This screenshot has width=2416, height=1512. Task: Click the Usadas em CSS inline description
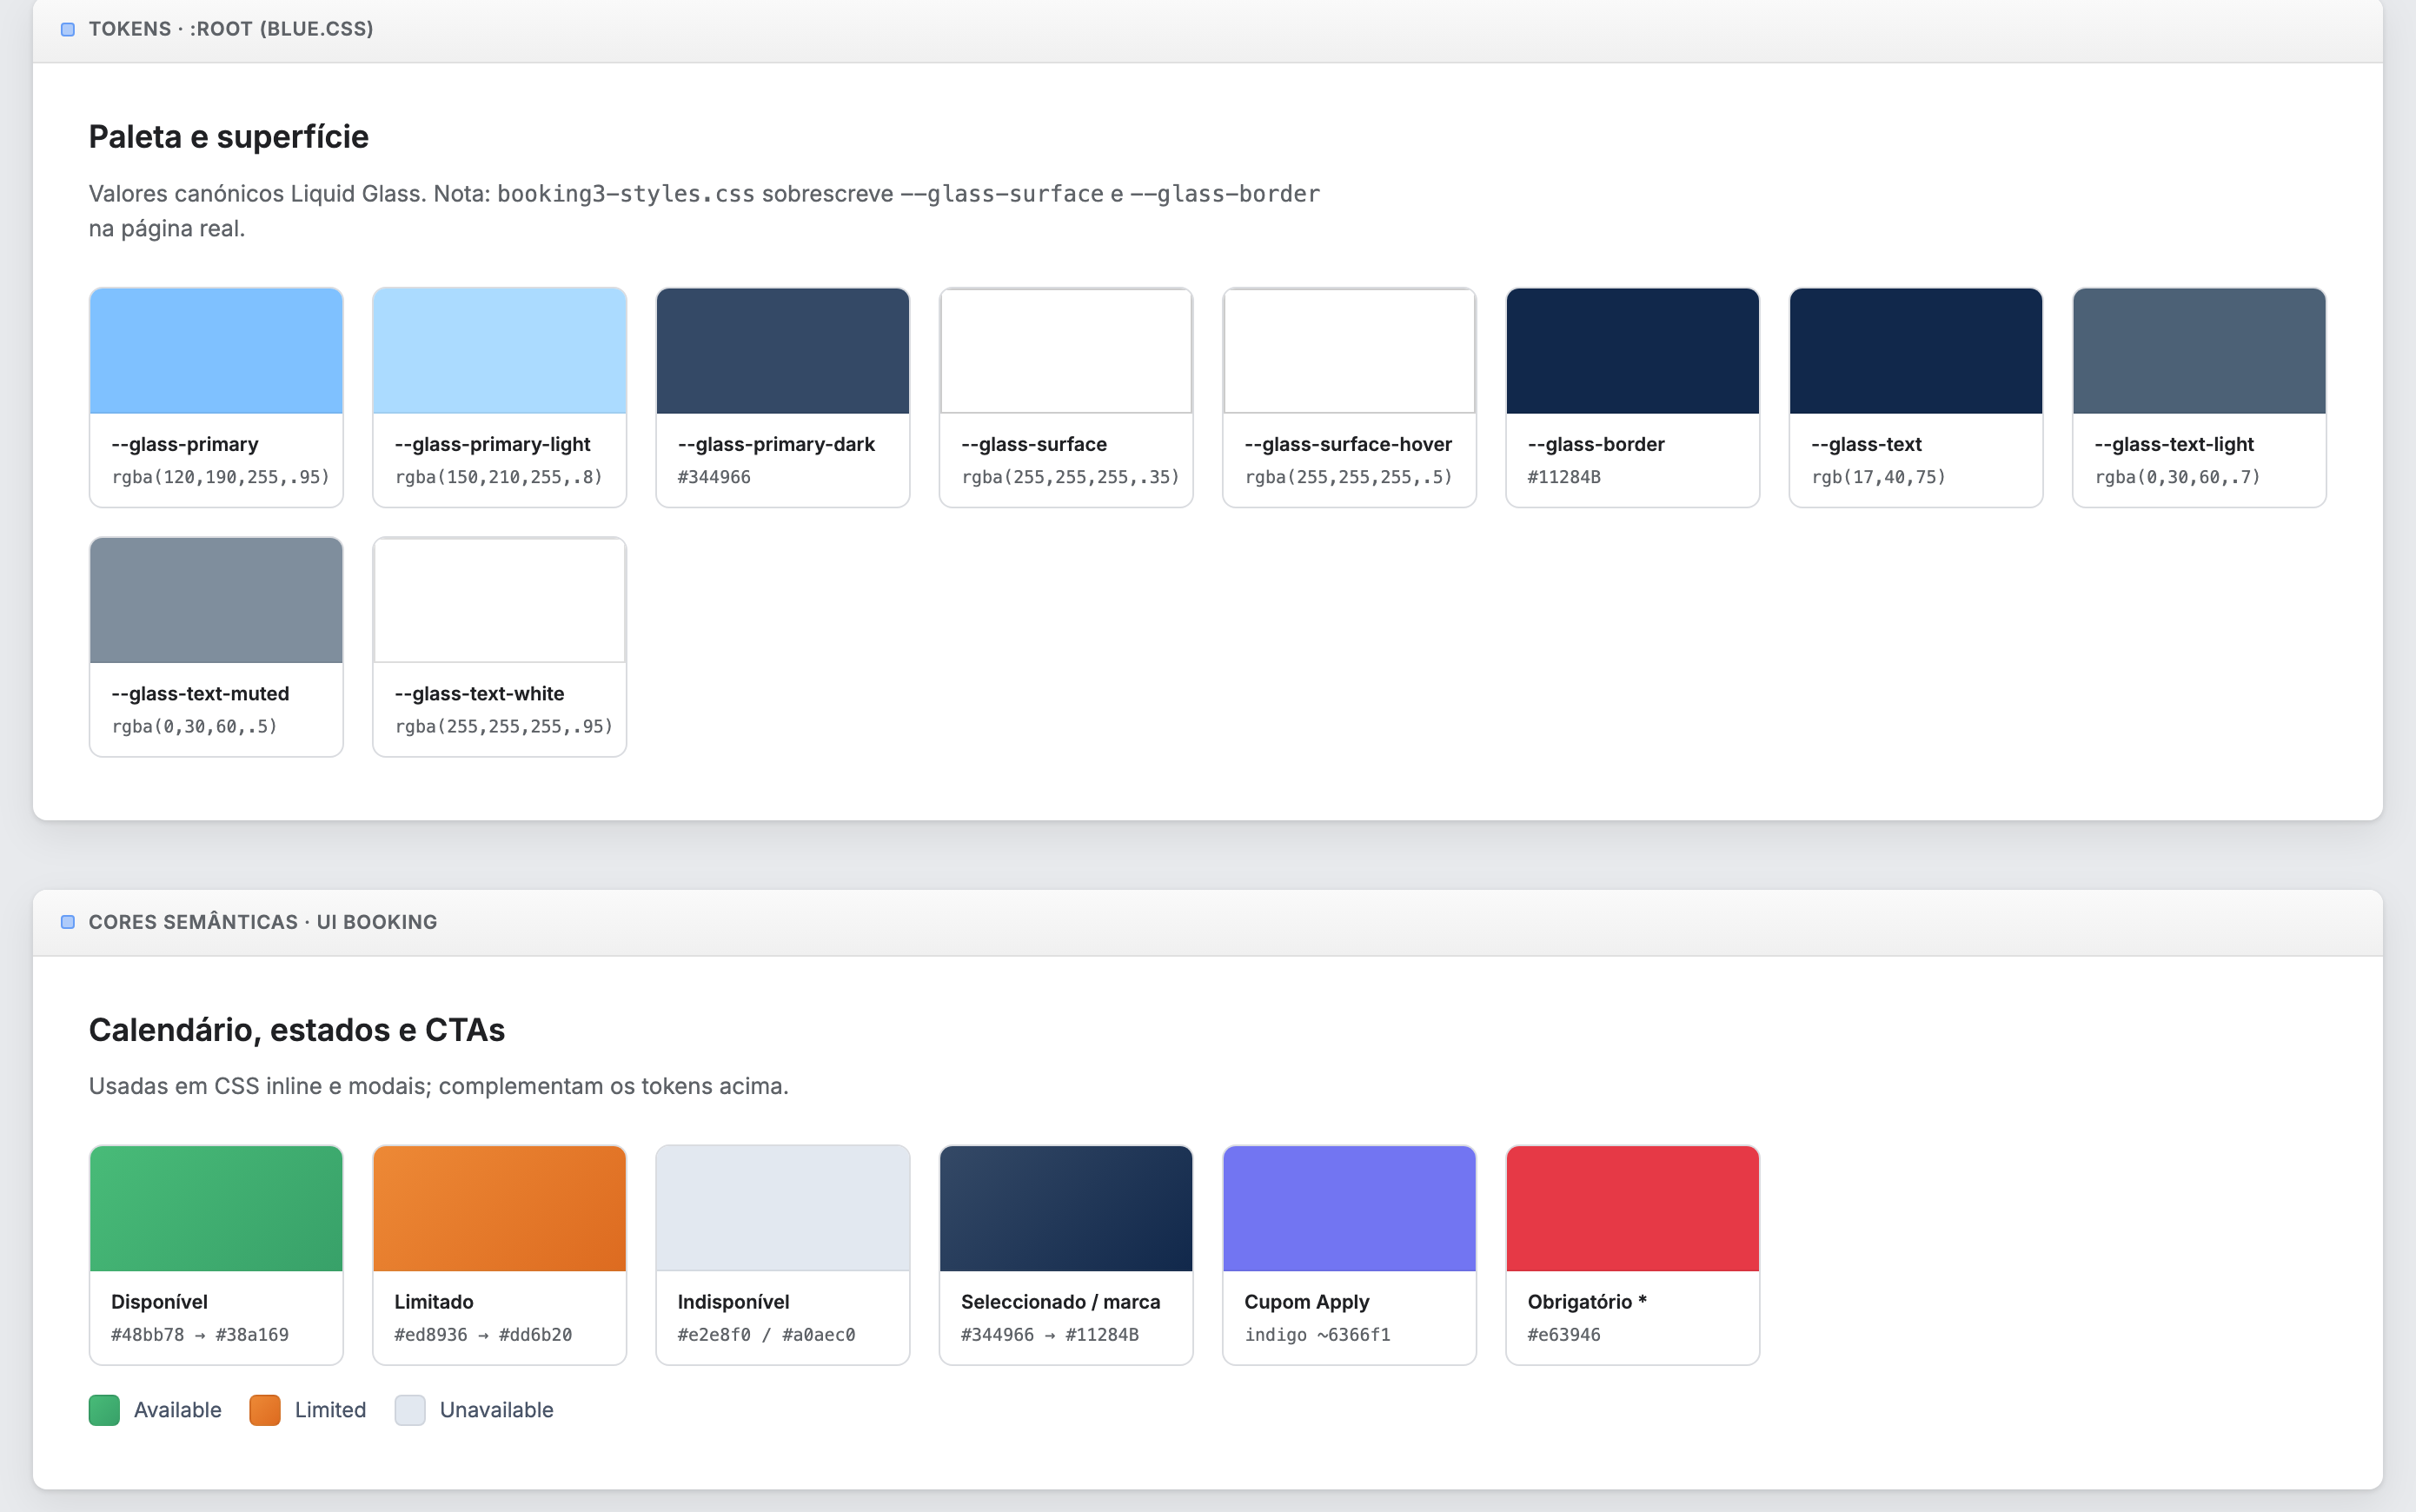439,1086
